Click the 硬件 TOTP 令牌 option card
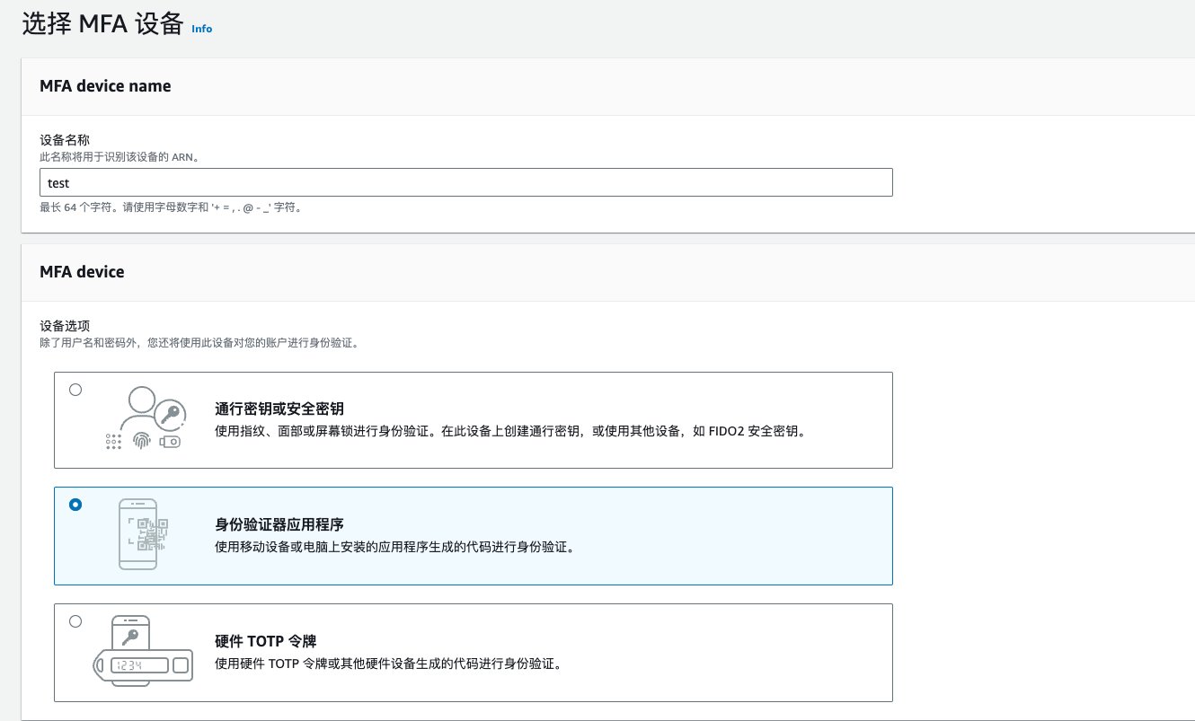 click(474, 652)
